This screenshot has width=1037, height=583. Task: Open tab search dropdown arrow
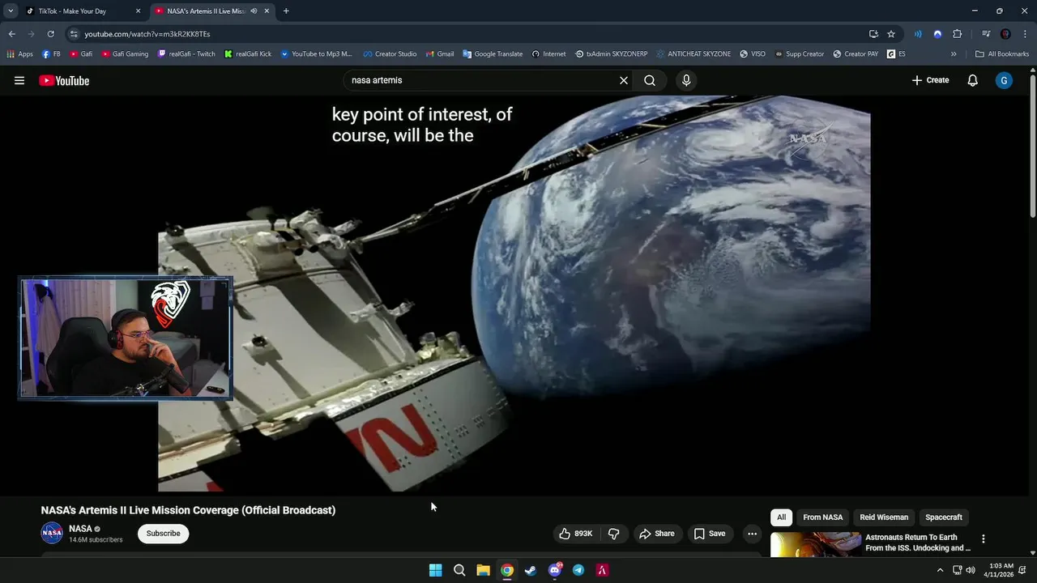point(10,11)
